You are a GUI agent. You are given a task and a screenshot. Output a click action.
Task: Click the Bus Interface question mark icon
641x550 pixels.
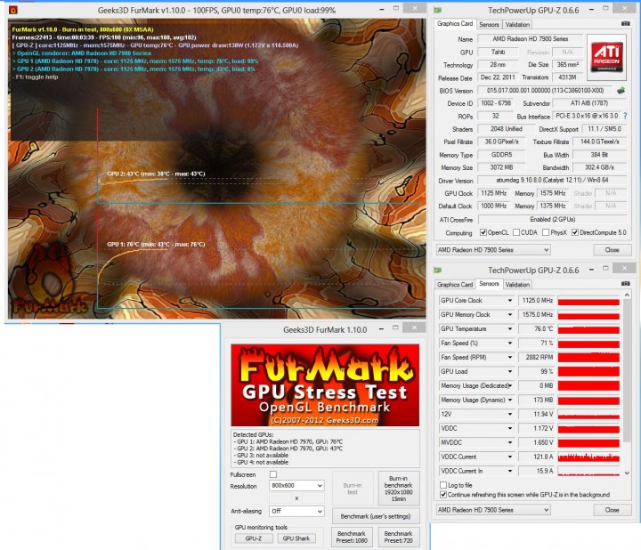coord(626,116)
